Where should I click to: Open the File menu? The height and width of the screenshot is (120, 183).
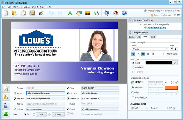4,7
